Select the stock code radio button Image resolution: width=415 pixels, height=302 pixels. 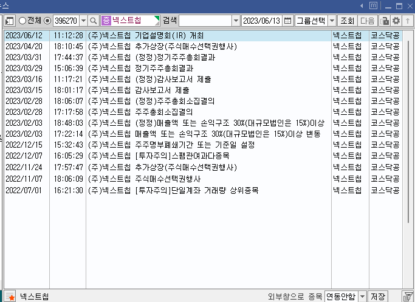47,21
